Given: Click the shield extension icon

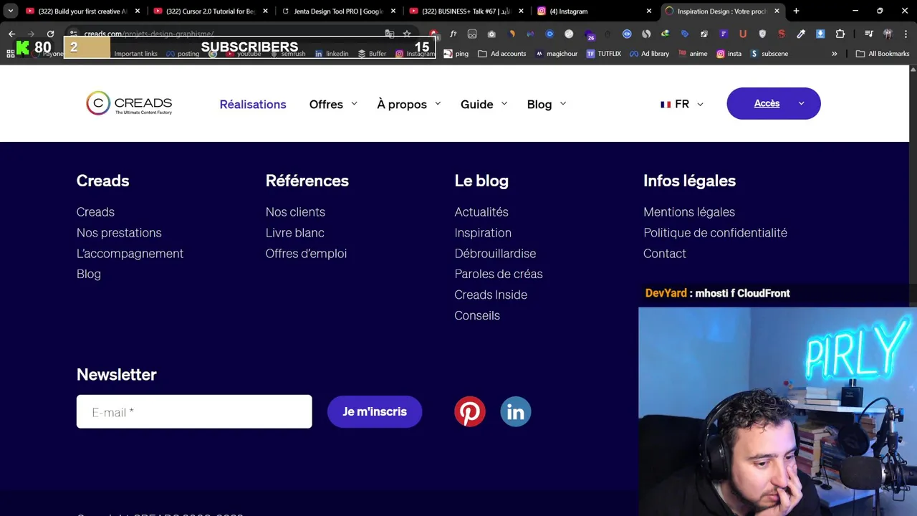Looking at the screenshot, I should coord(762,34).
